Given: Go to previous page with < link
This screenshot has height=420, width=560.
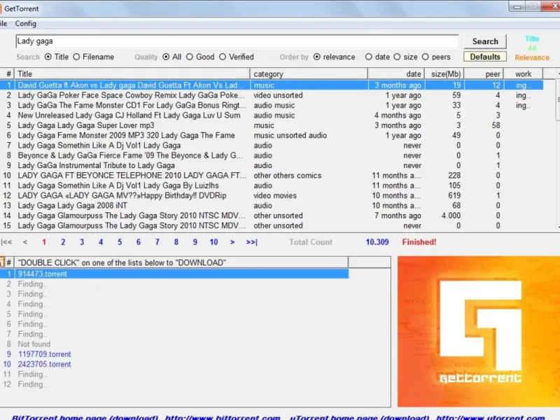Looking at the screenshot, I should pos(25,242).
